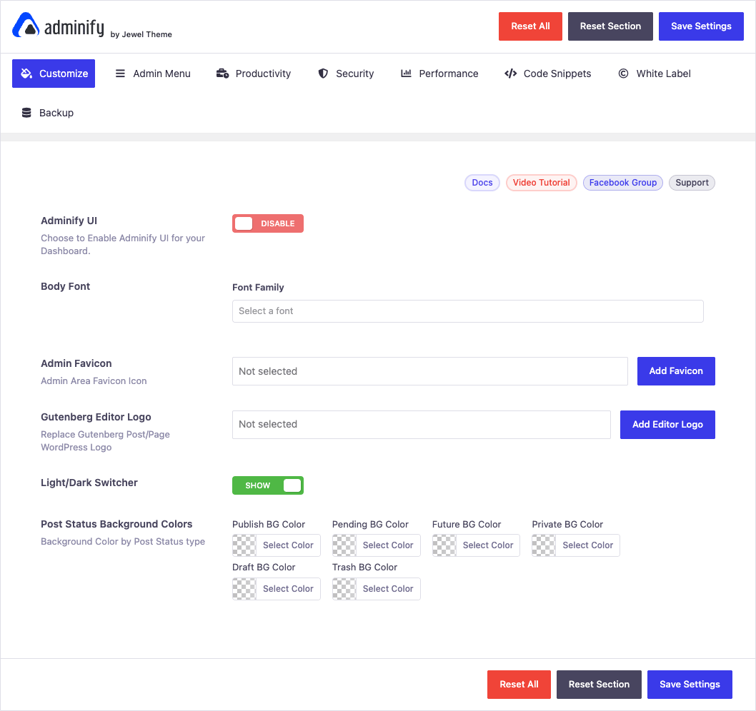
Task: Open the Docs link
Action: pyautogui.click(x=482, y=183)
